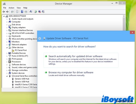Expand the Ports (COM & LPT) category
Image resolution: width=136 pixels, height=104 pixels.
coord(7,56)
